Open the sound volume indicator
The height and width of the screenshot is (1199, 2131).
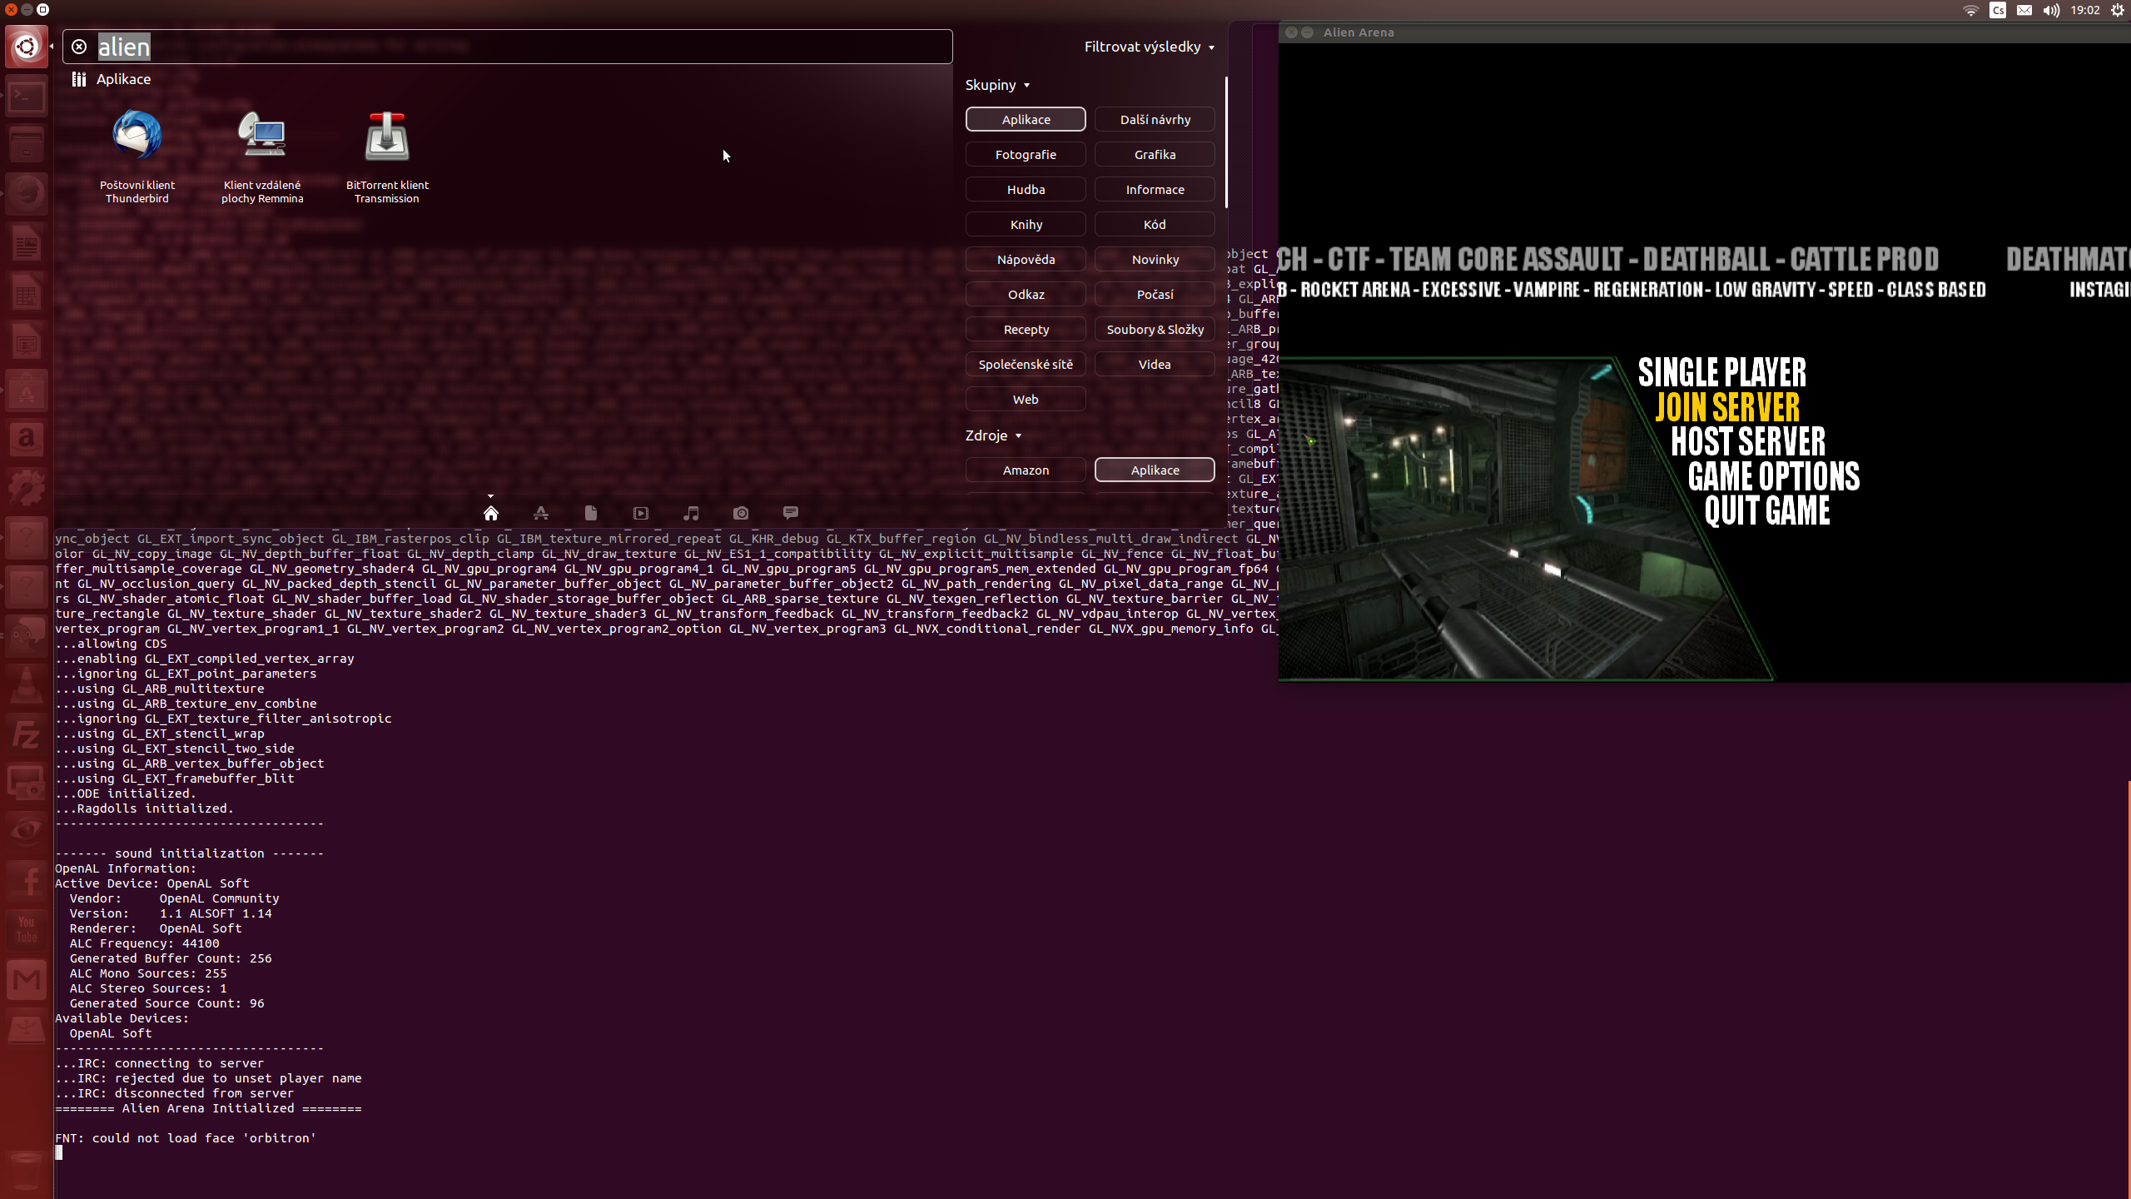[x=2051, y=10]
